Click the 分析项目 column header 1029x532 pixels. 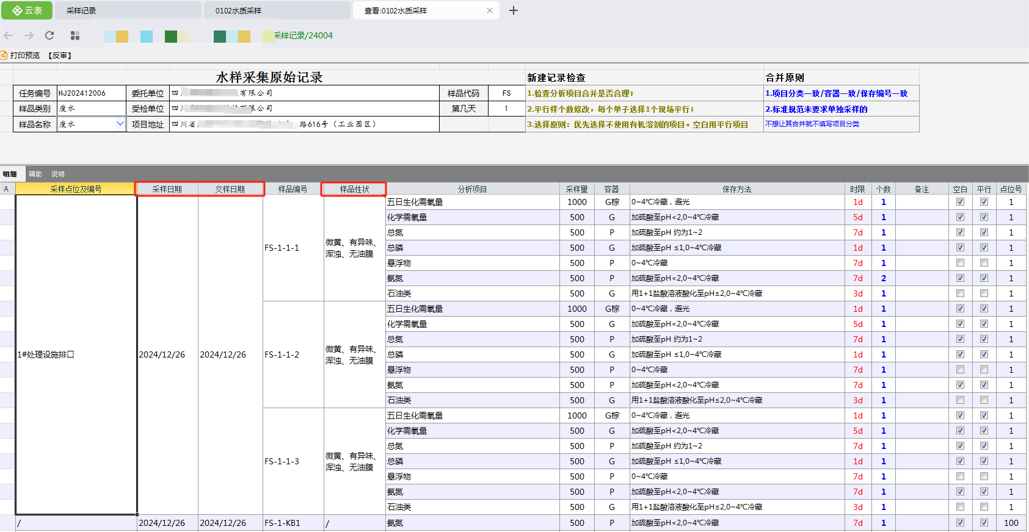point(473,189)
